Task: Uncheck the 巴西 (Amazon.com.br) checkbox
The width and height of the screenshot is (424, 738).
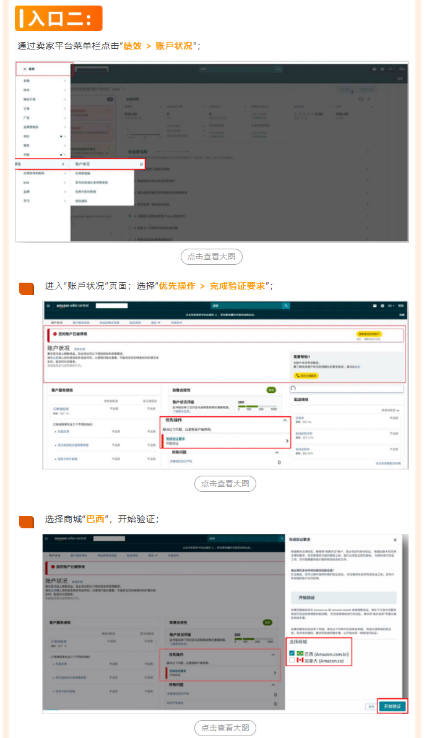Action: pos(292,653)
